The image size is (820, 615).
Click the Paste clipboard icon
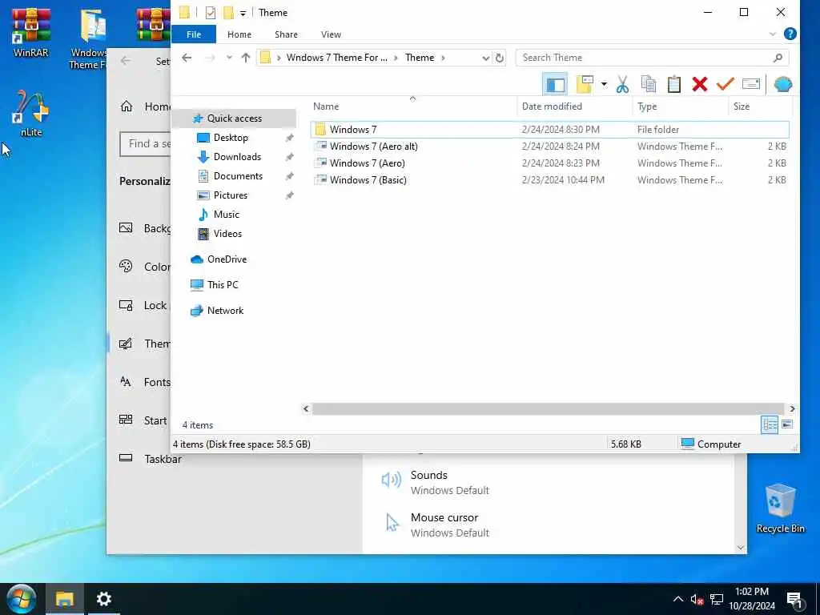pos(674,84)
